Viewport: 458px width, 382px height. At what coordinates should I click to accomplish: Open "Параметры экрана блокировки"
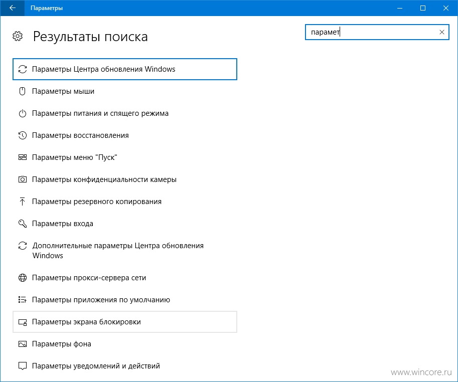125,322
